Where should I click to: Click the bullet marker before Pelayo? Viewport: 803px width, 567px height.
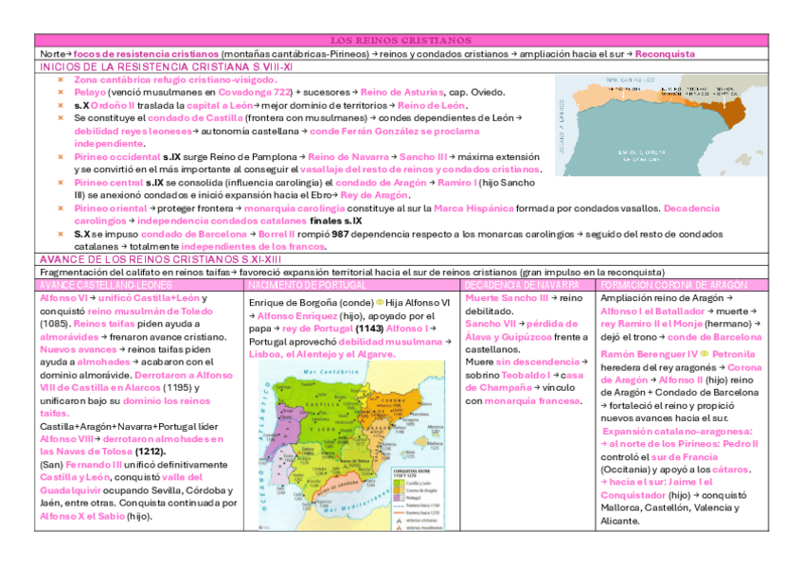pyautogui.click(x=59, y=93)
